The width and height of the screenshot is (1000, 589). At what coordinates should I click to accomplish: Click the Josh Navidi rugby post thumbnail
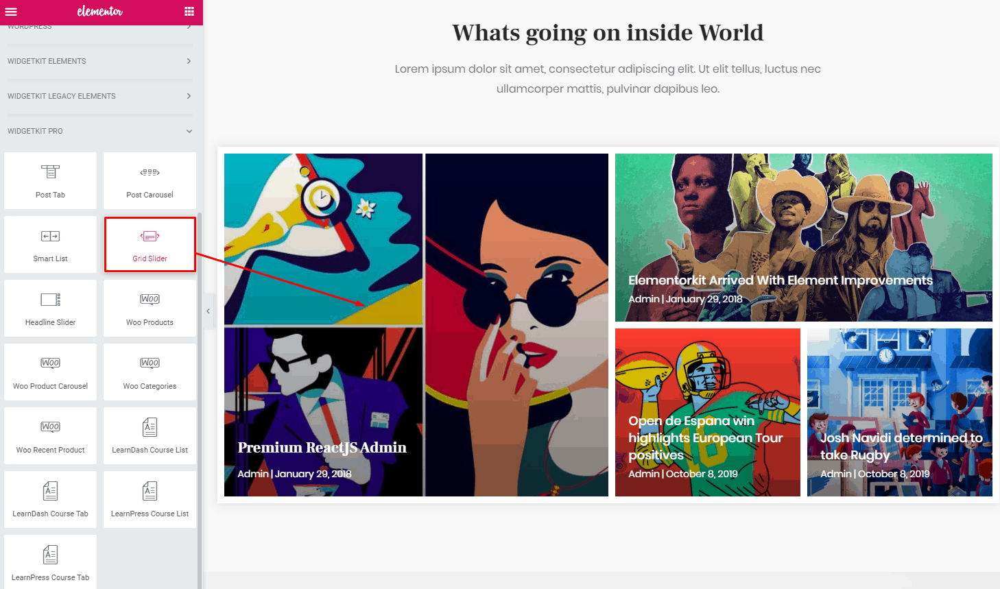tap(899, 384)
